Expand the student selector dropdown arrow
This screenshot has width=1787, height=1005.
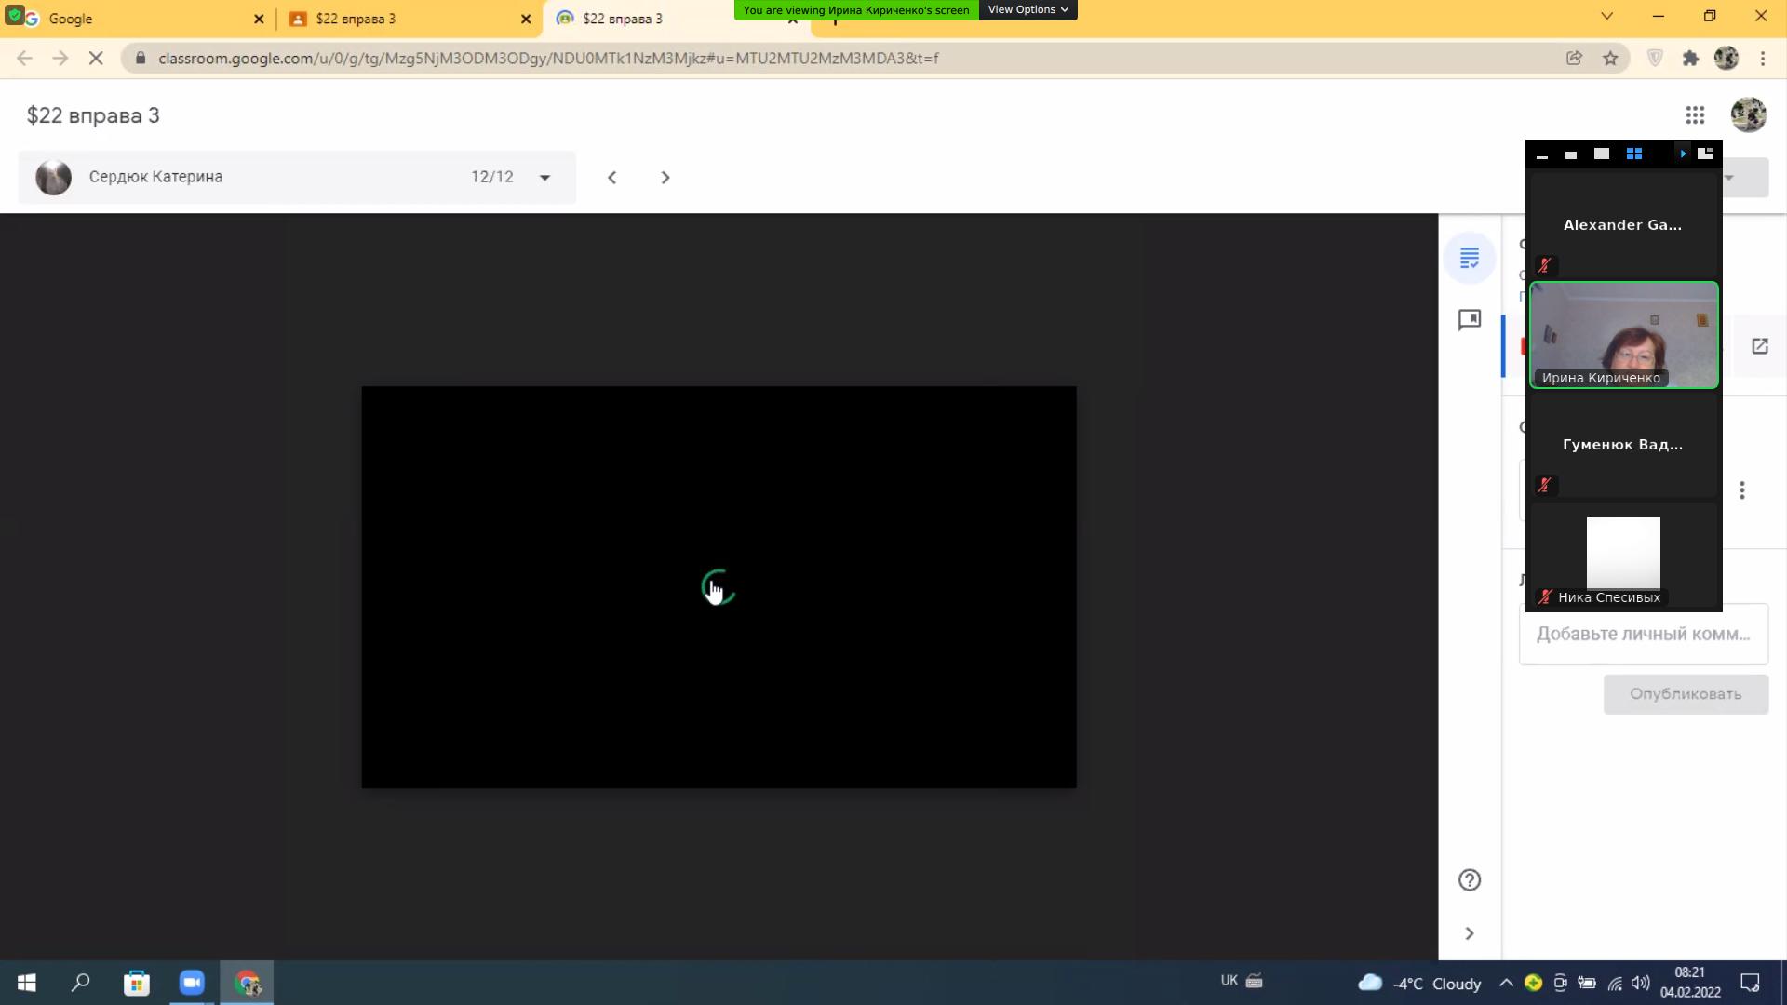[544, 178]
